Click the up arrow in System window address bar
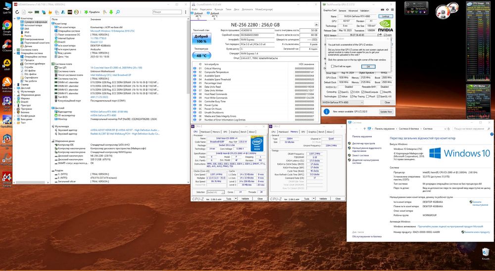The width and height of the screenshot is (495, 271). coord(365,129)
